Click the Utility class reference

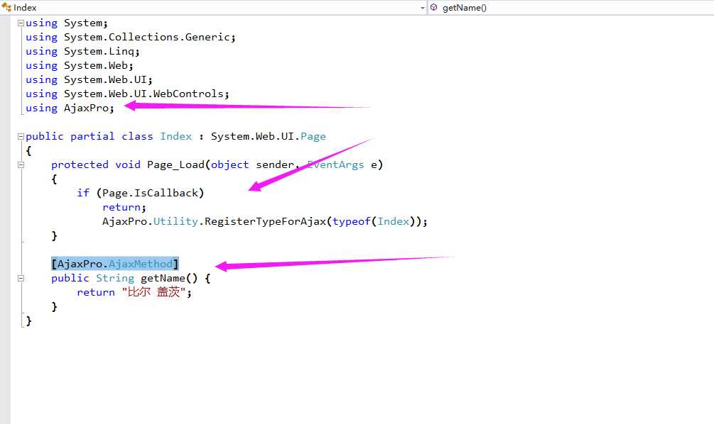tap(175, 221)
